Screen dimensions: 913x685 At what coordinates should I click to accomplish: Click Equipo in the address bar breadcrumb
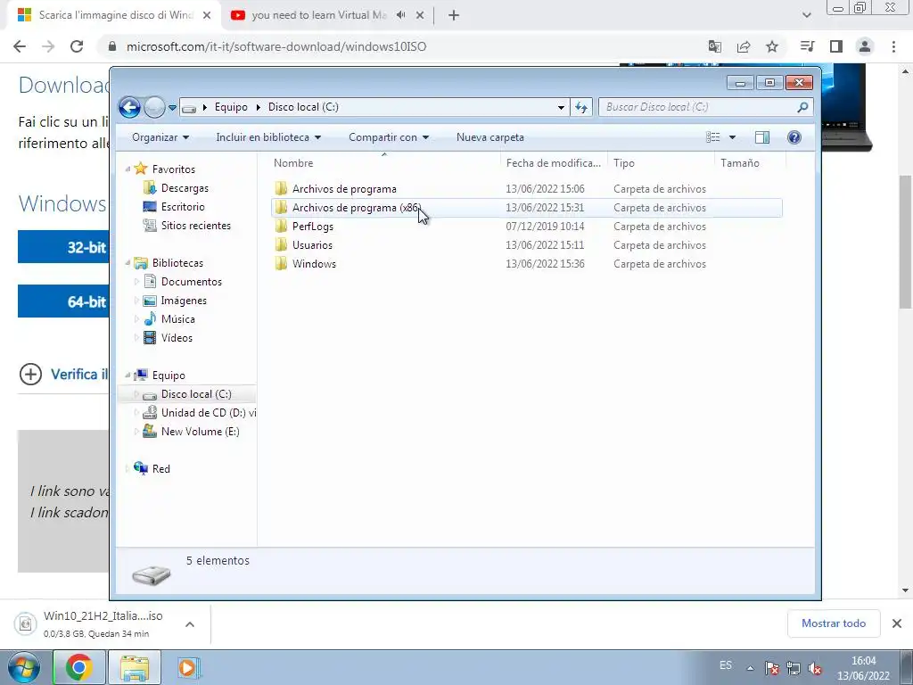(x=231, y=107)
